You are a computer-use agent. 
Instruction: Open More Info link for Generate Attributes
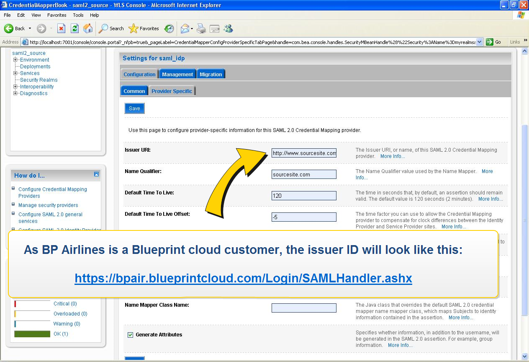pyautogui.click(x=400, y=345)
